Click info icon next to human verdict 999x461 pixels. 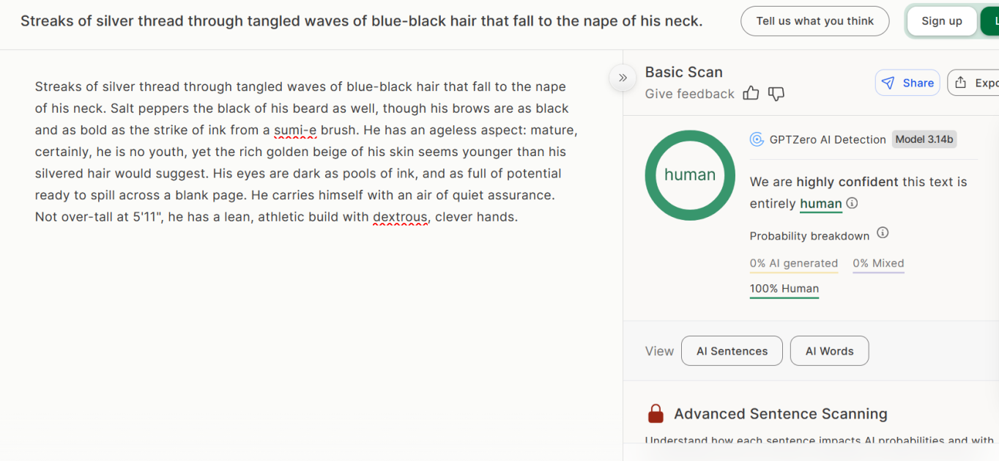point(853,204)
